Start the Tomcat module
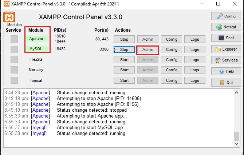 [124, 80]
